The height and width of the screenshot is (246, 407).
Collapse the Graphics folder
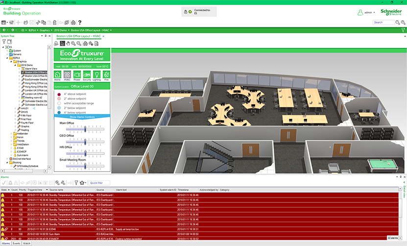[x=11, y=62]
